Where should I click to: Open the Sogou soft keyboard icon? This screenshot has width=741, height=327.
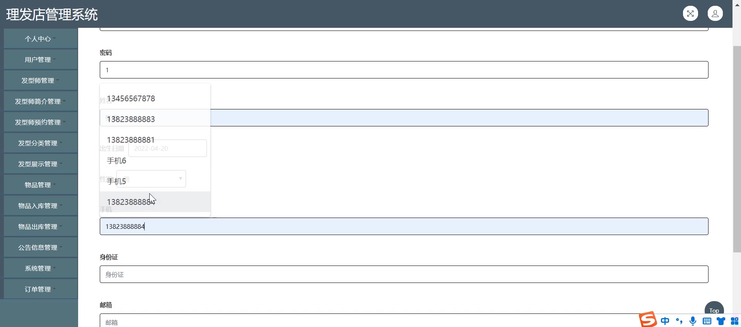[707, 321]
